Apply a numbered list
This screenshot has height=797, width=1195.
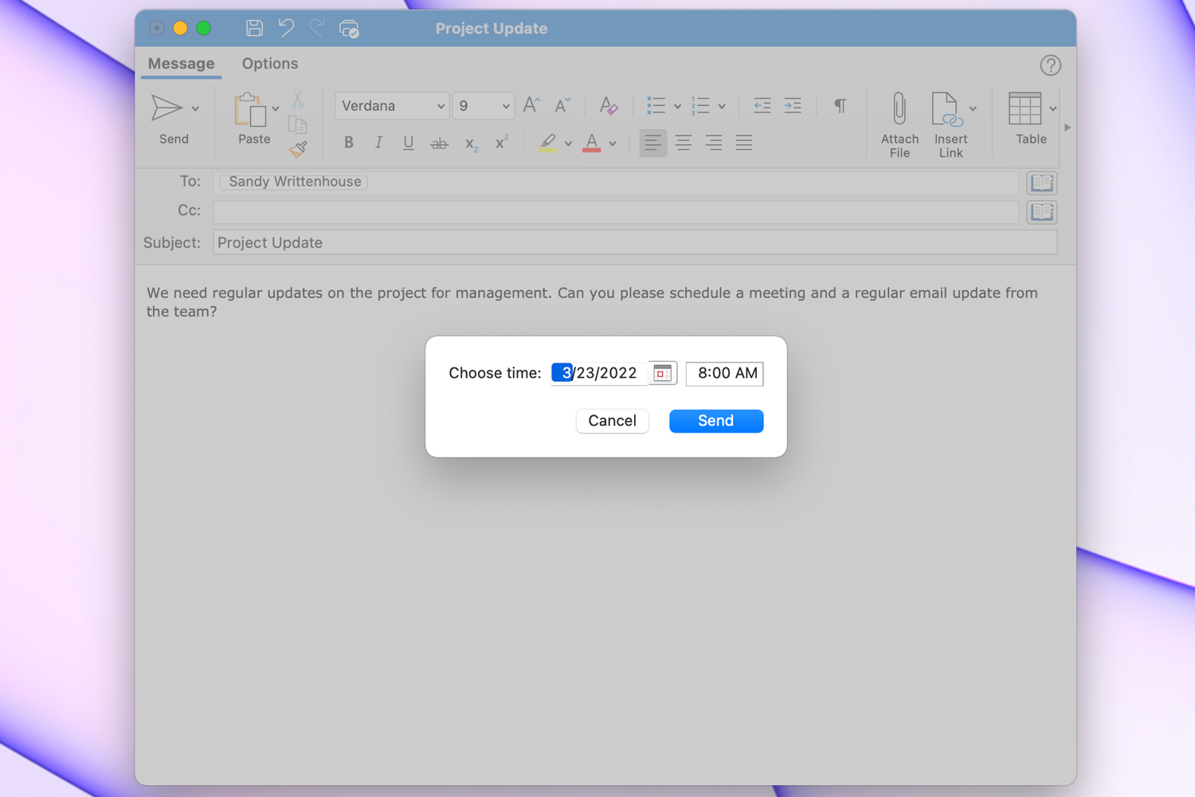(700, 105)
